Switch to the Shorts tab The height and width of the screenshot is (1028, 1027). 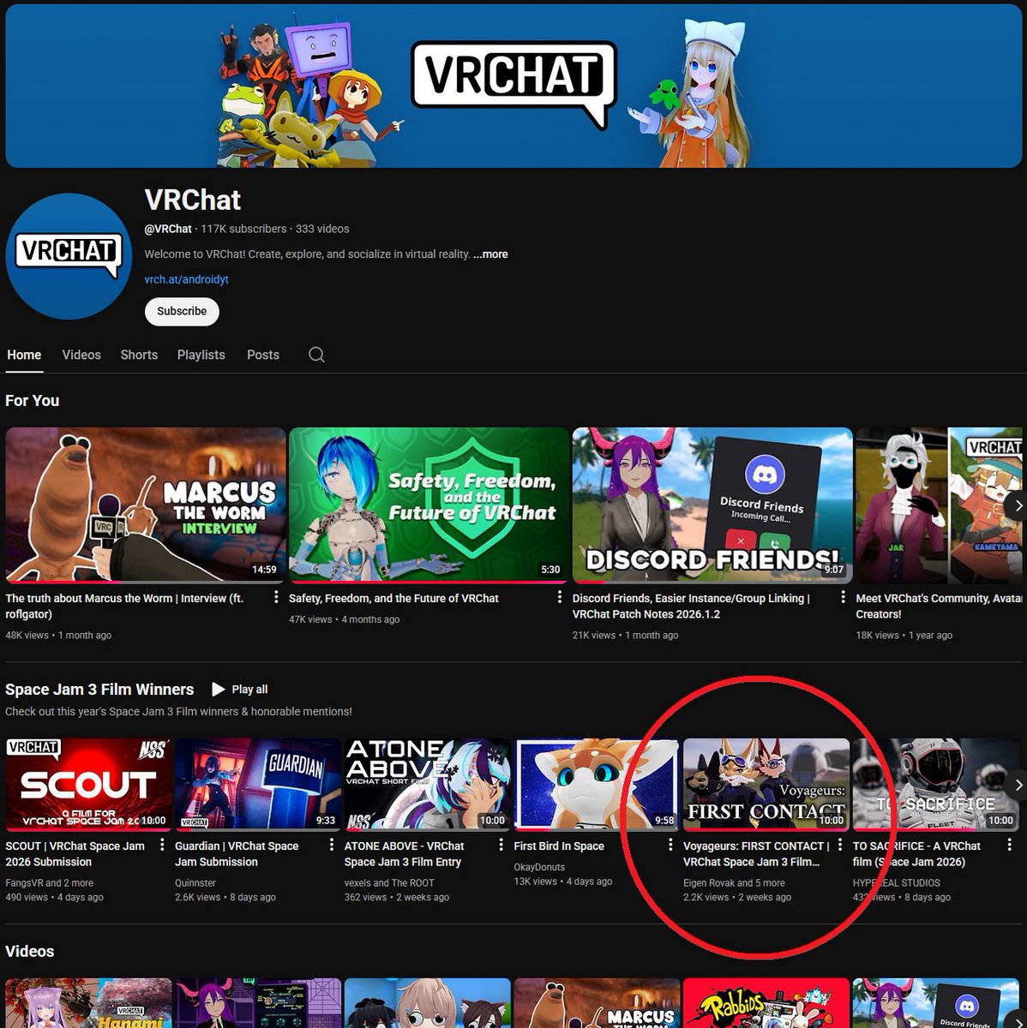coord(139,355)
